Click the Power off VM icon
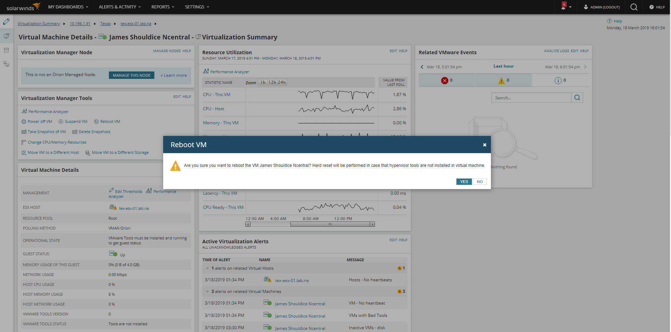The width and height of the screenshot is (671, 332). pyautogui.click(x=24, y=122)
